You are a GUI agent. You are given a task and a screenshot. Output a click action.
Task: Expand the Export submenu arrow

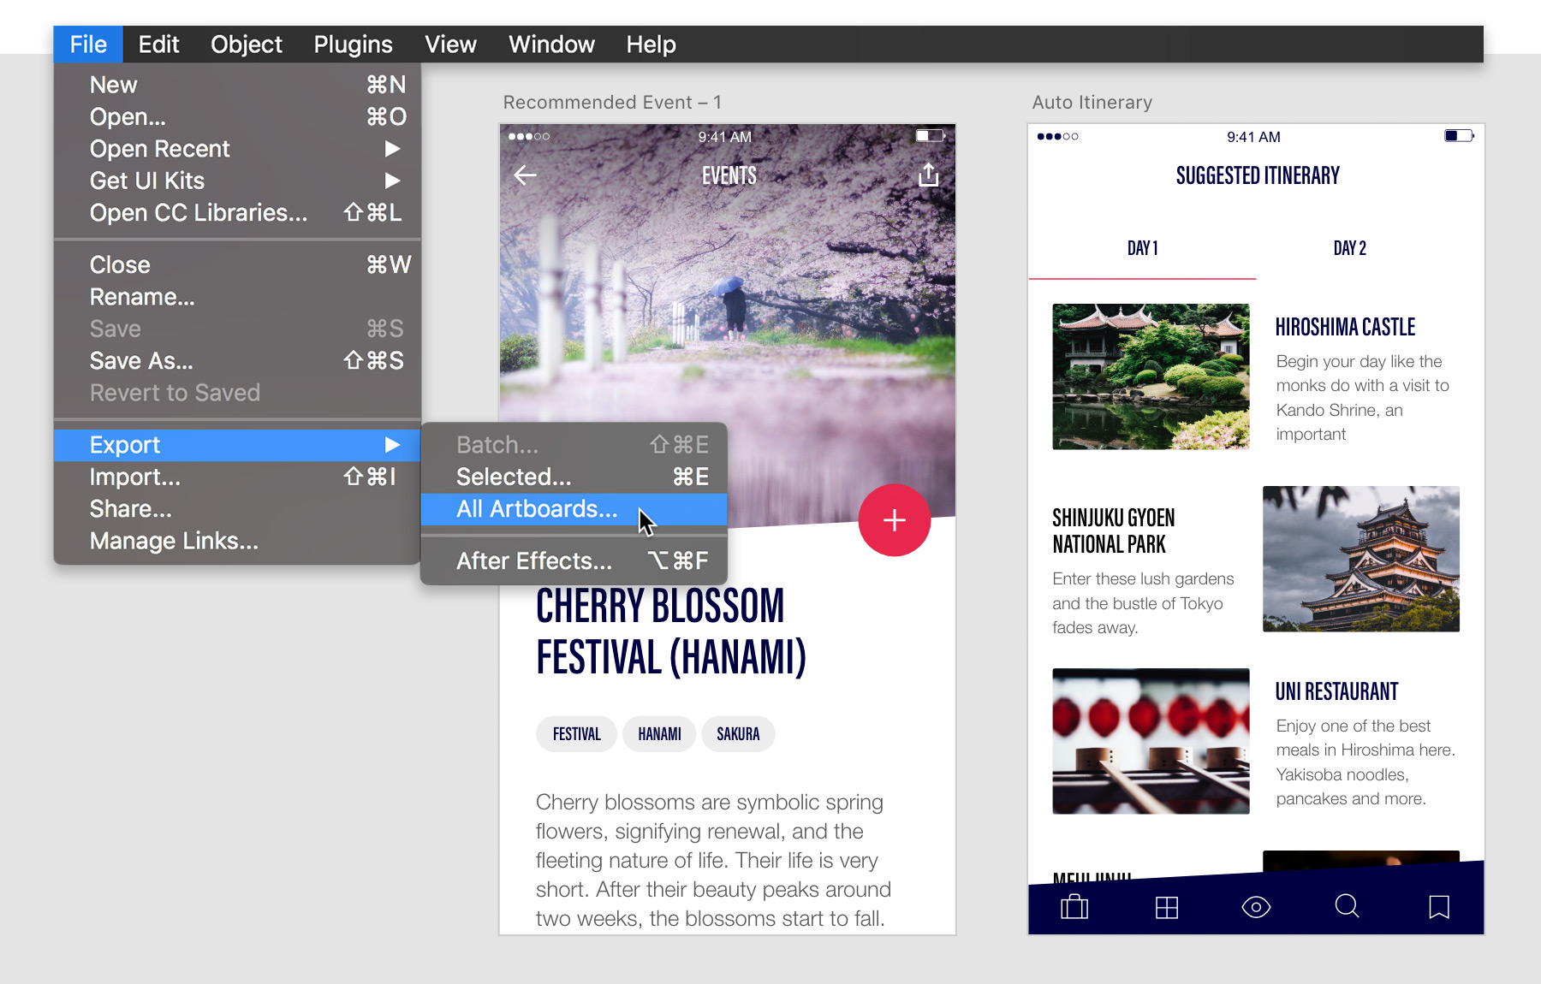(392, 445)
